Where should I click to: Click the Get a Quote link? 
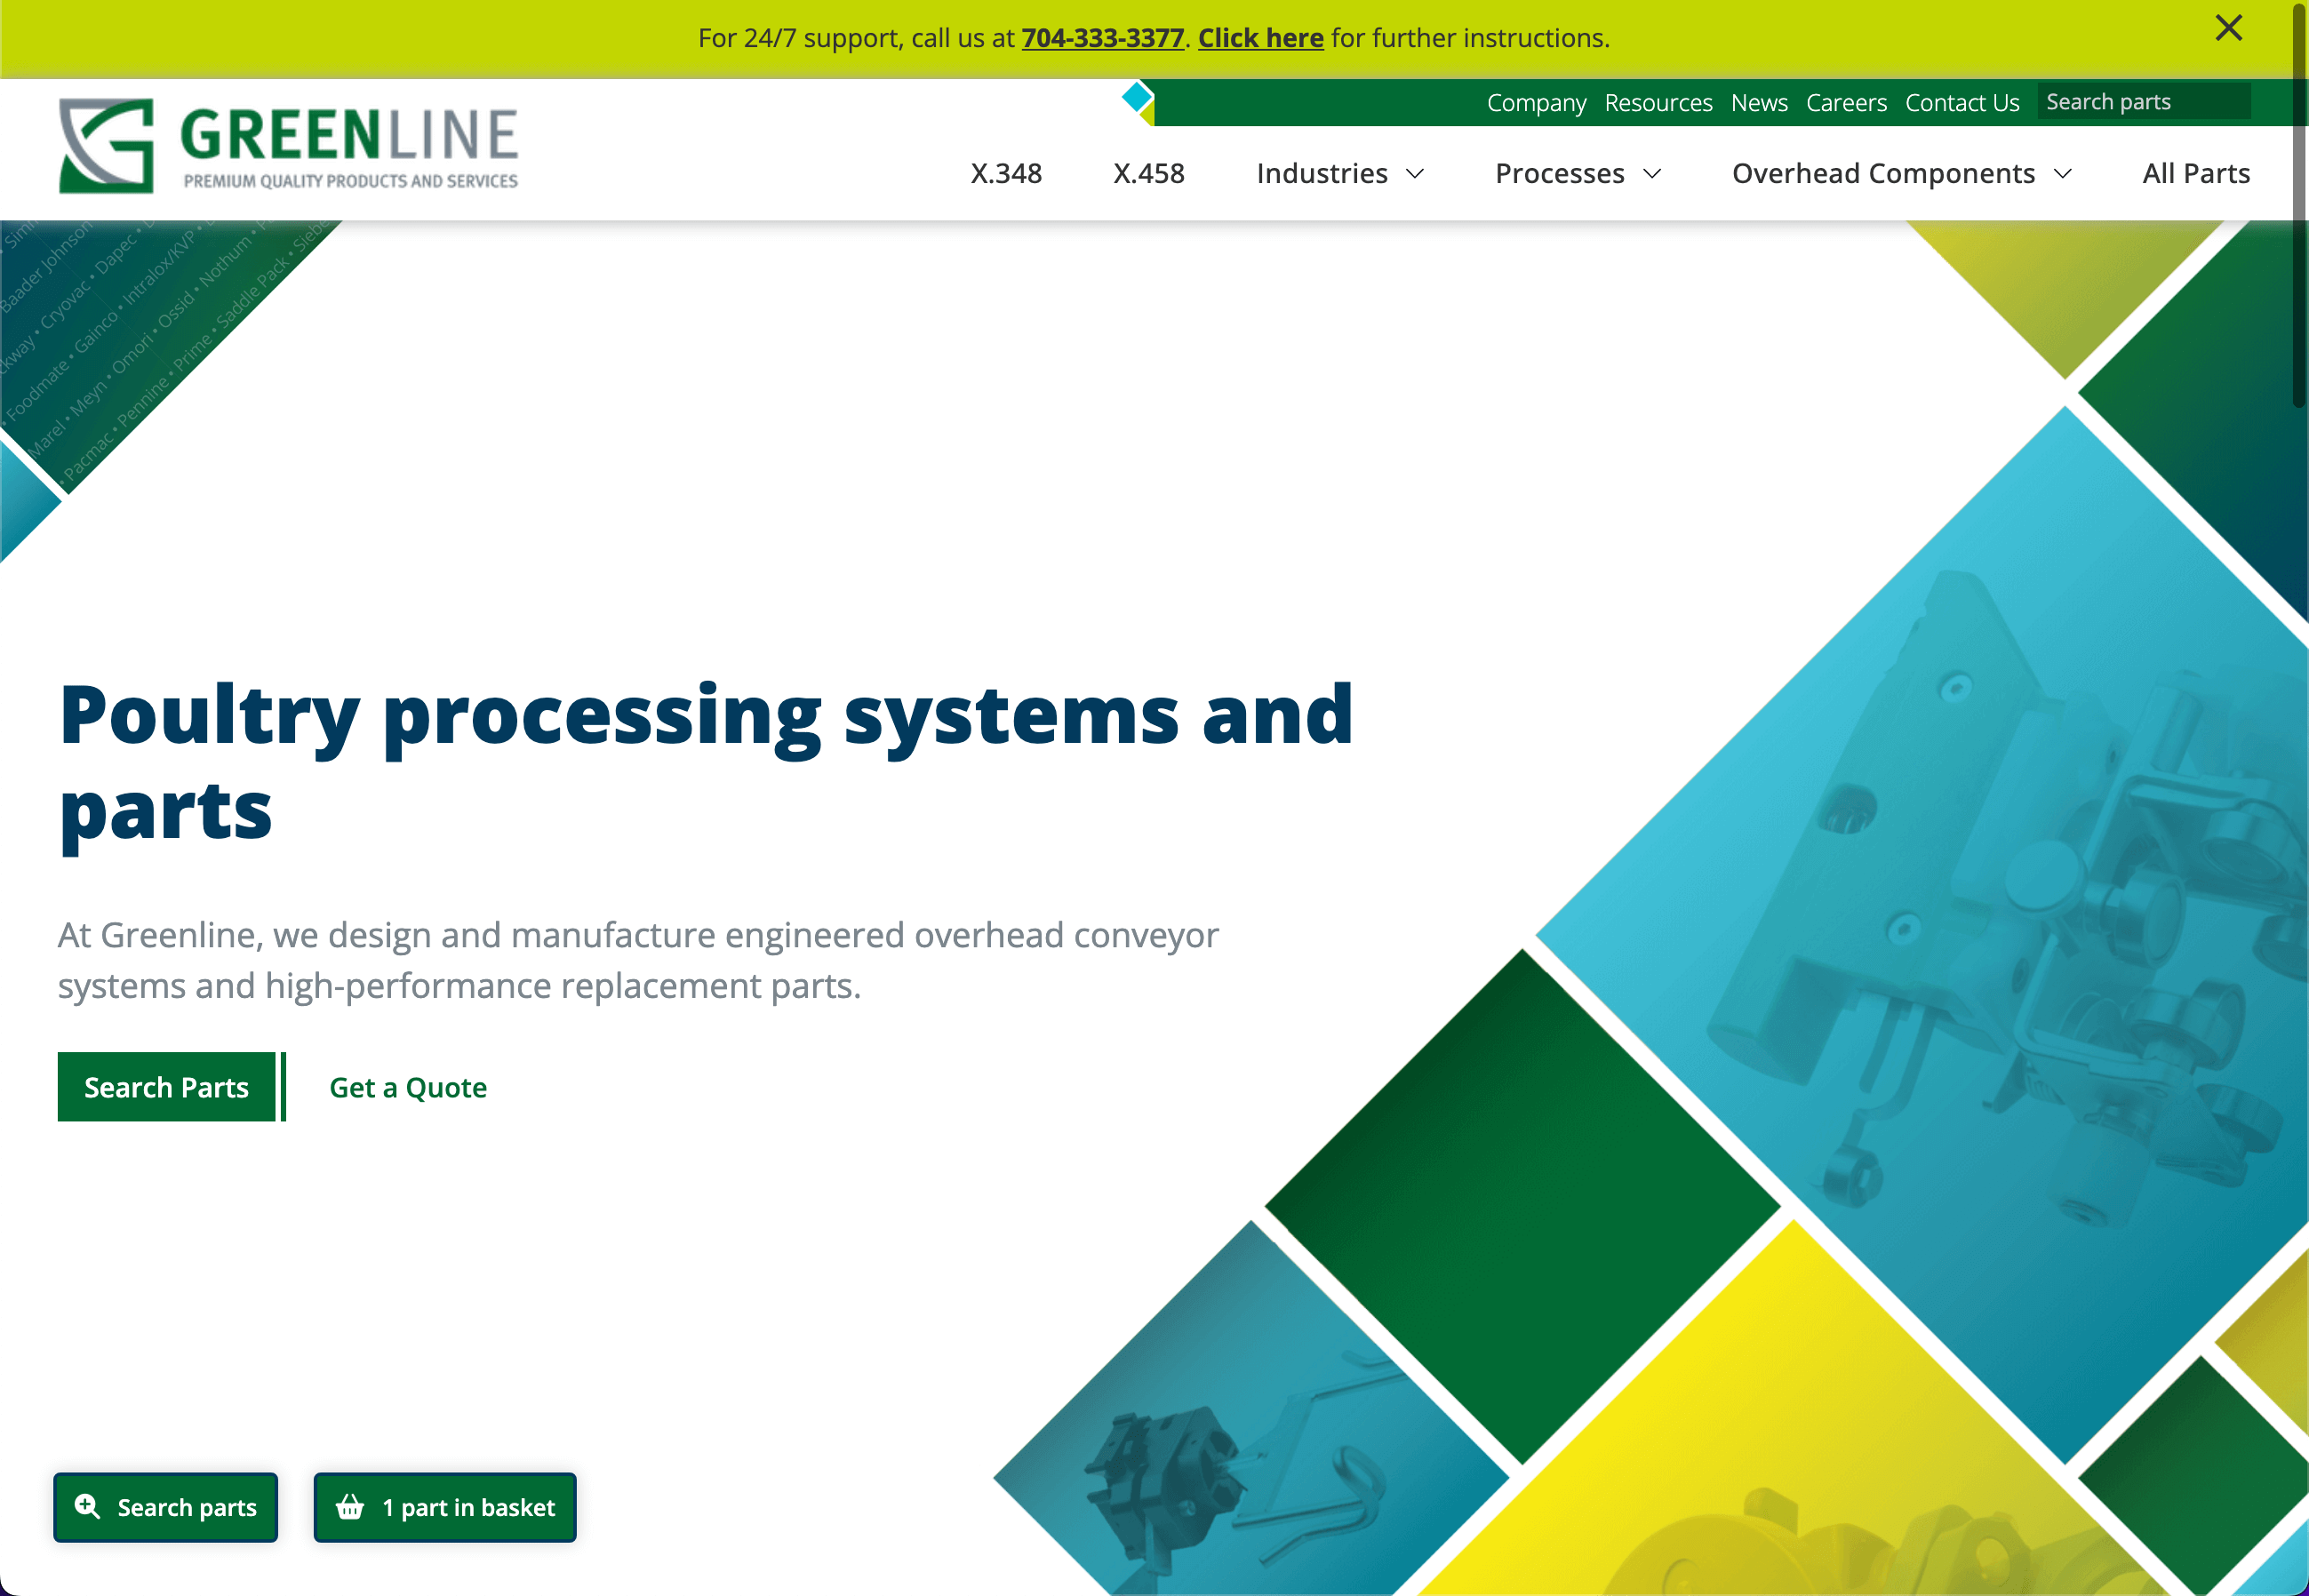pos(408,1087)
